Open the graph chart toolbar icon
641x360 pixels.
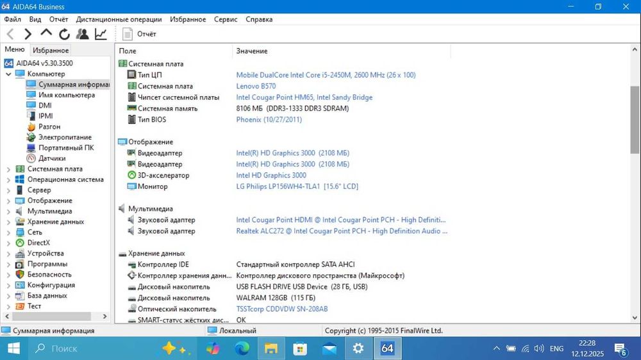pyautogui.click(x=101, y=34)
